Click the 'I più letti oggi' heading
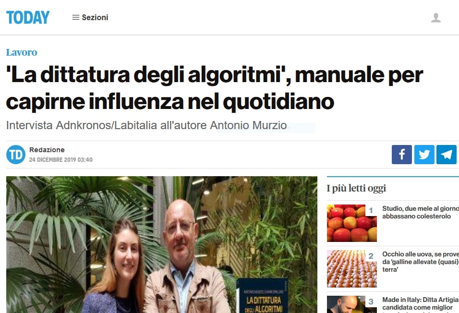Viewport: 459px width, 313px height. click(356, 188)
